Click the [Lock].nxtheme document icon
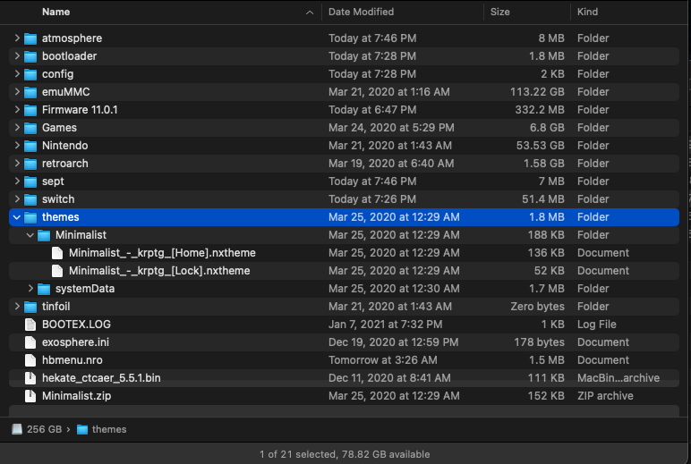 coord(57,271)
